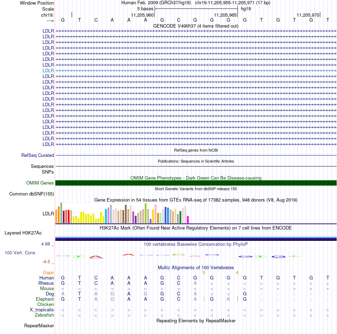Click the Chicken alignment row label
The image size is (337, 334).
point(45,304)
